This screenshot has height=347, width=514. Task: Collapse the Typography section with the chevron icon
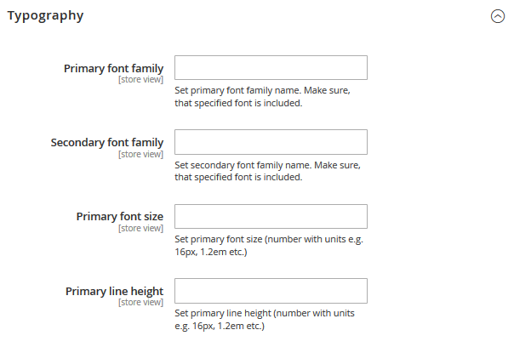497,16
